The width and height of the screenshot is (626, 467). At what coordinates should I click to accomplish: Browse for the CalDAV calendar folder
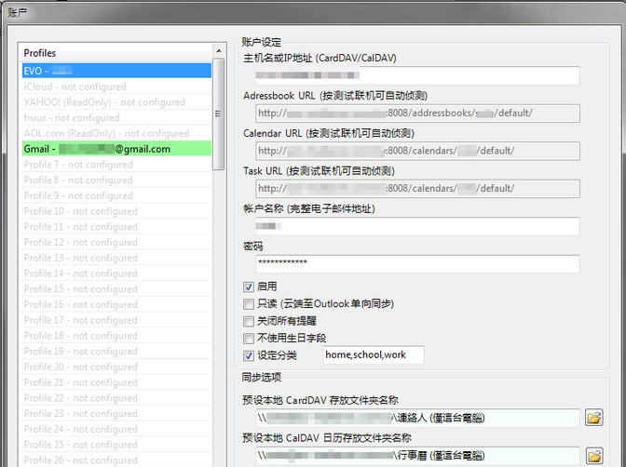coord(594,456)
